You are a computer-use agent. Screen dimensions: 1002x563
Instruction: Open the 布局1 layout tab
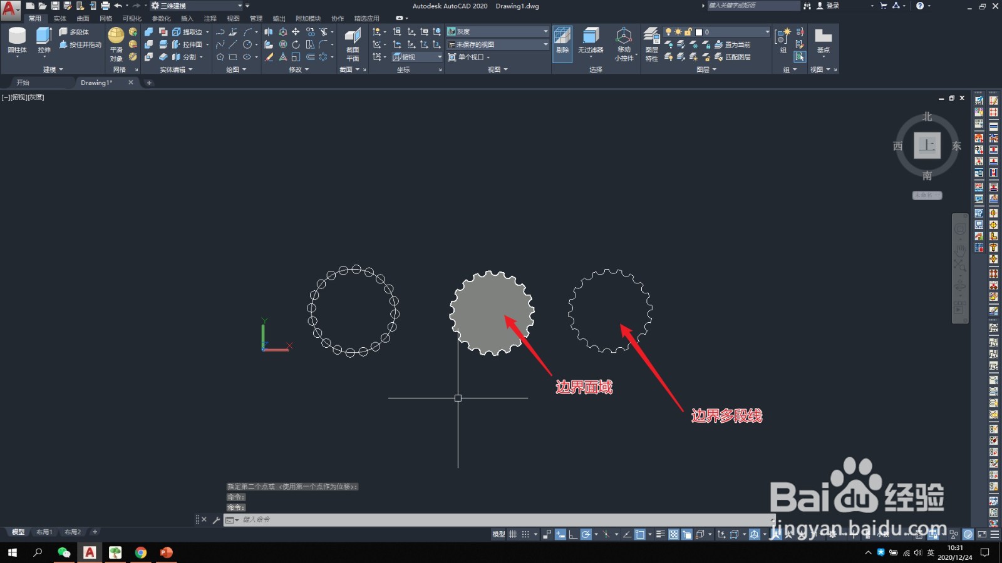(44, 532)
